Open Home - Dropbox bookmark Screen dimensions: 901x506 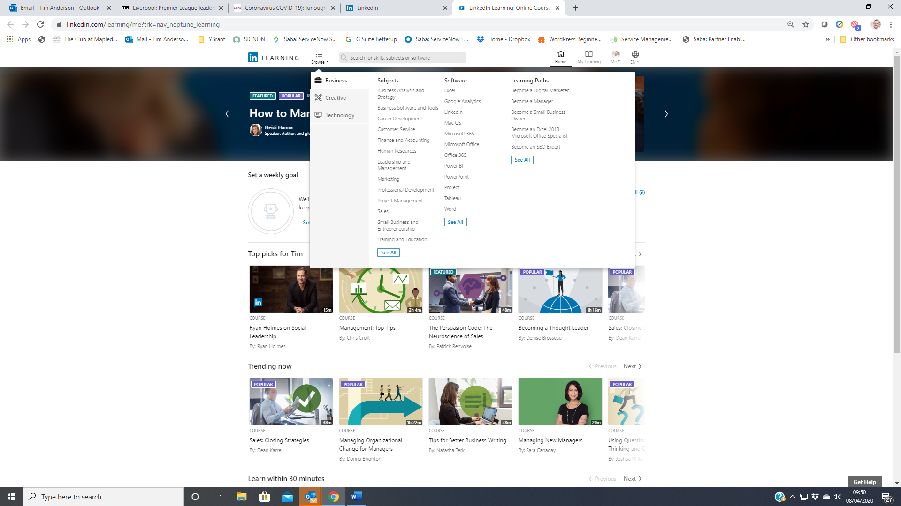point(504,39)
